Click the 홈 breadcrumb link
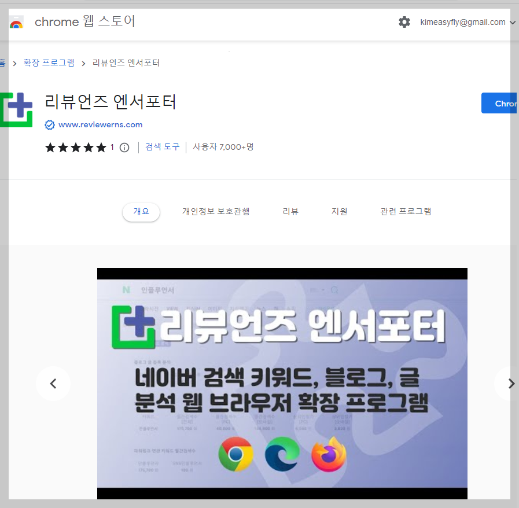519x508 pixels. [3, 63]
